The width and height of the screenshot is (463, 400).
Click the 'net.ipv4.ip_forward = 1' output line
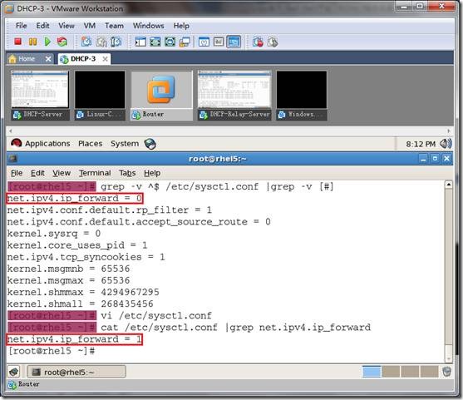click(x=75, y=339)
